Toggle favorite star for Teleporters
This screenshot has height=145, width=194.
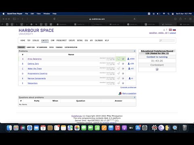(123, 83)
